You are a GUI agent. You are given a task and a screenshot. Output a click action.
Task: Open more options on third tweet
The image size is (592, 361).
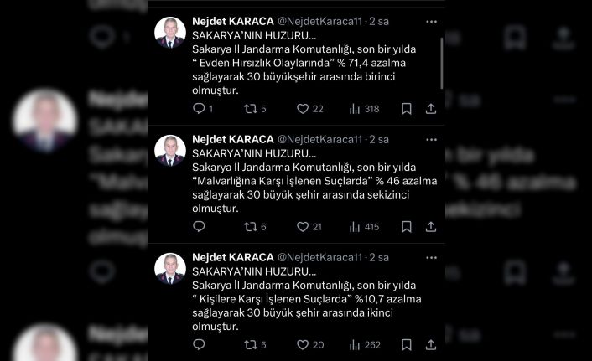(x=430, y=257)
